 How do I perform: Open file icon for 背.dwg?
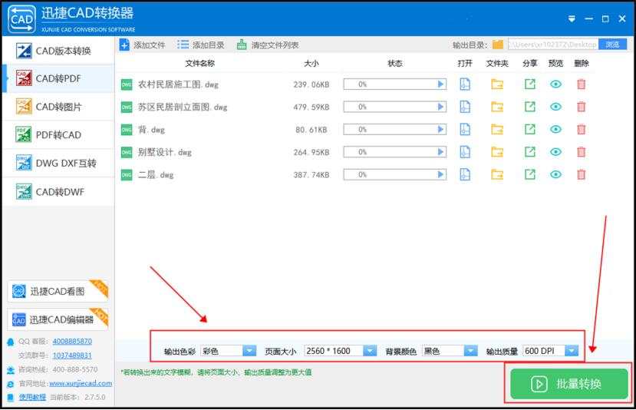pos(465,130)
